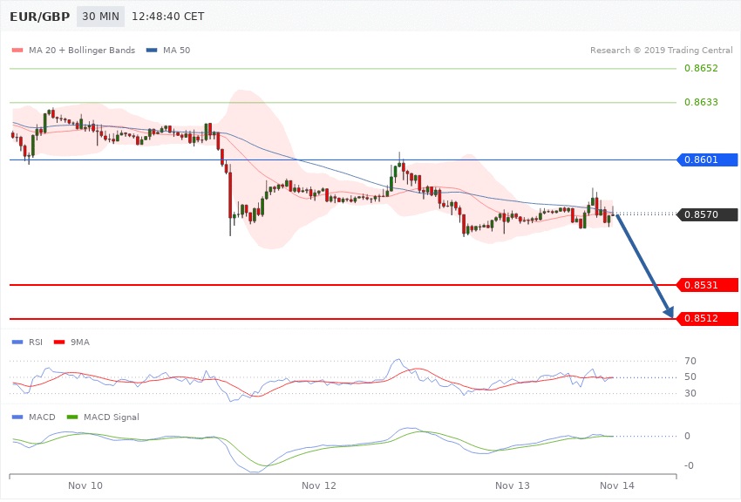Click the 0.8570 current price label
The height and width of the screenshot is (502, 741).
(x=707, y=214)
